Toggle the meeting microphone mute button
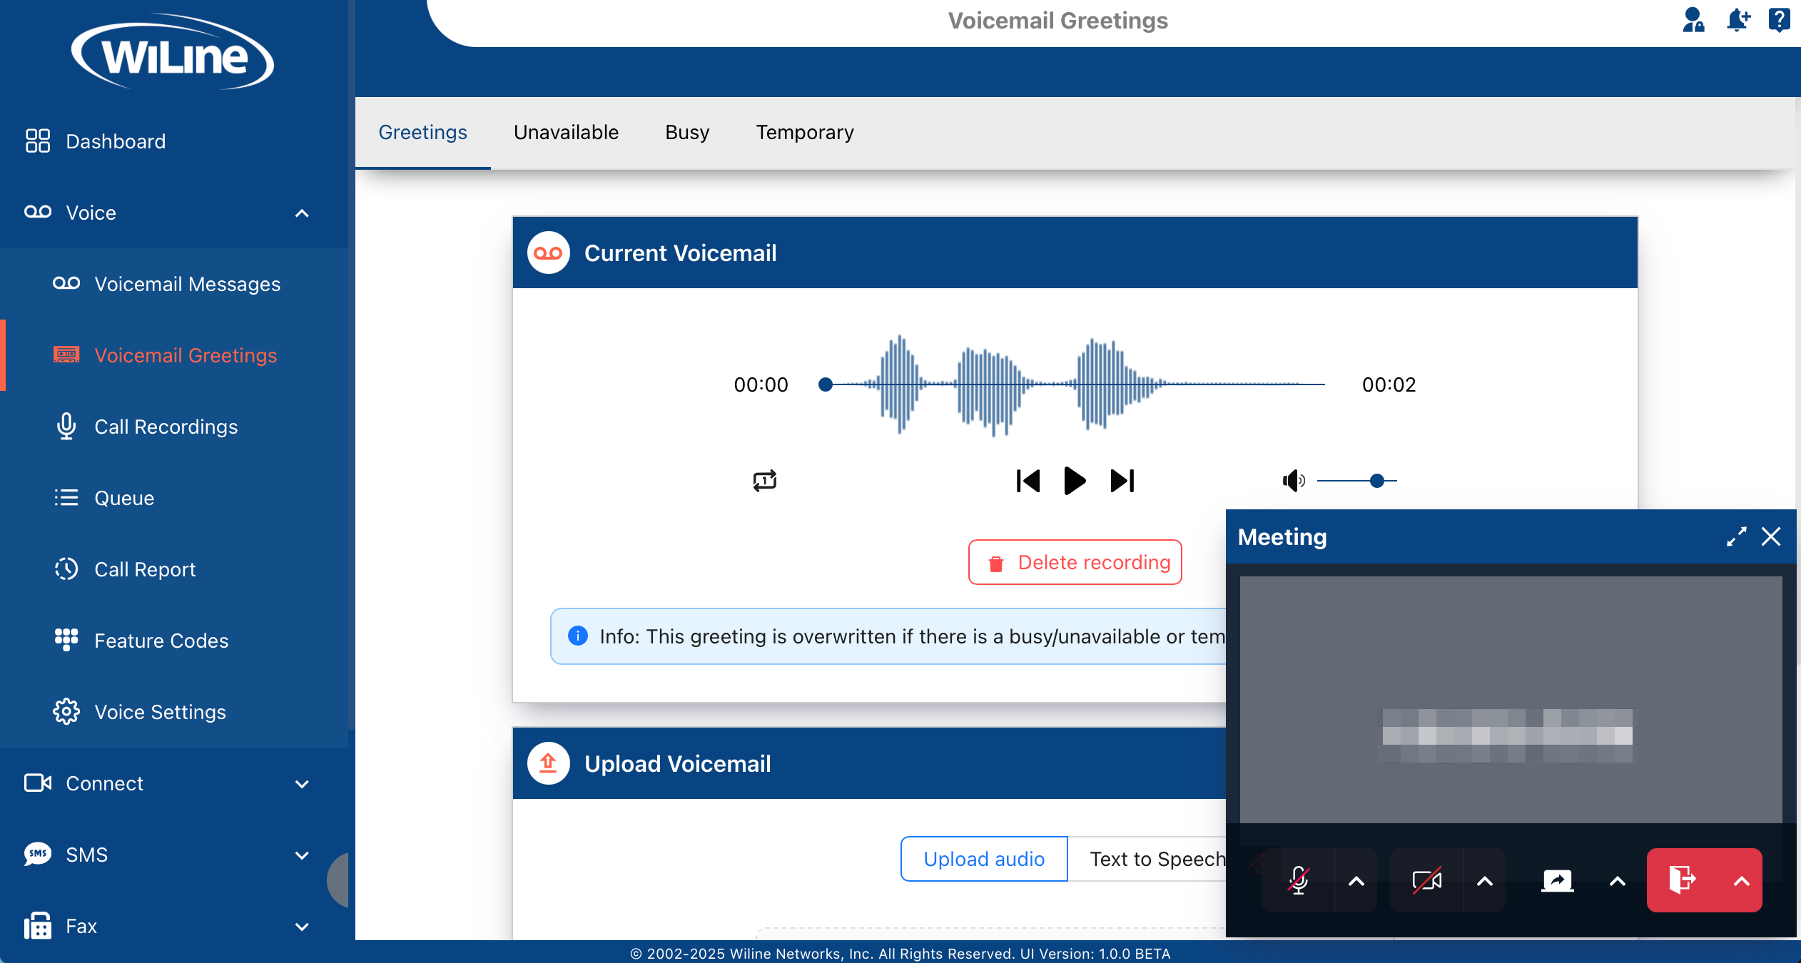1801x963 pixels. tap(1298, 880)
